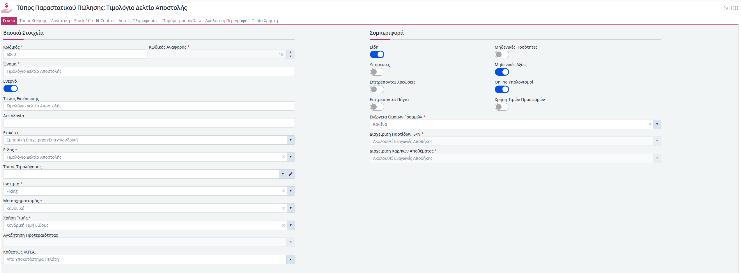Click the Κωδικός input field
742x273 pixels.
[75, 54]
